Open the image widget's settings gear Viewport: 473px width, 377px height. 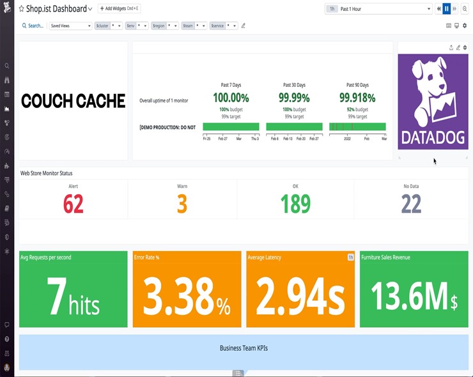tap(465, 47)
